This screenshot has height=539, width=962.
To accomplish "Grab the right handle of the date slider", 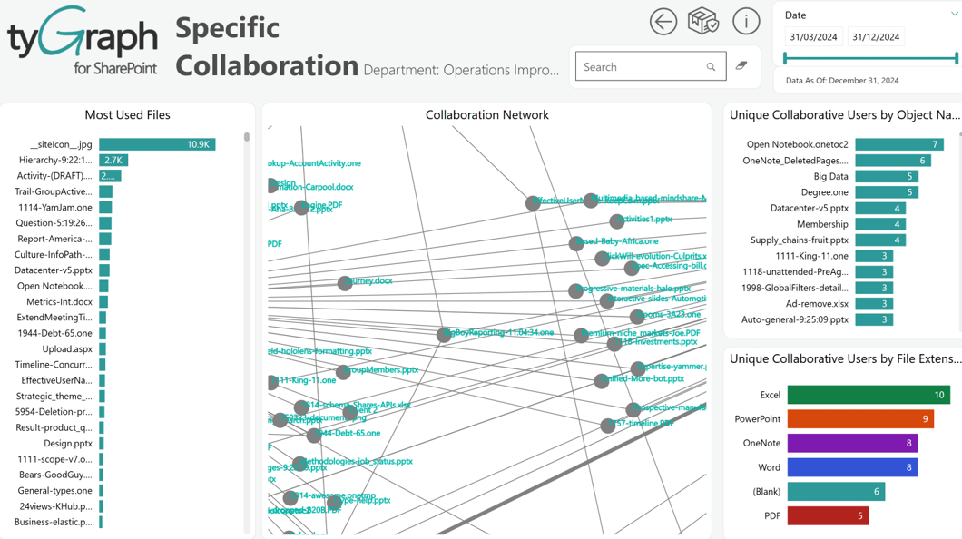I will coord(957,58).
